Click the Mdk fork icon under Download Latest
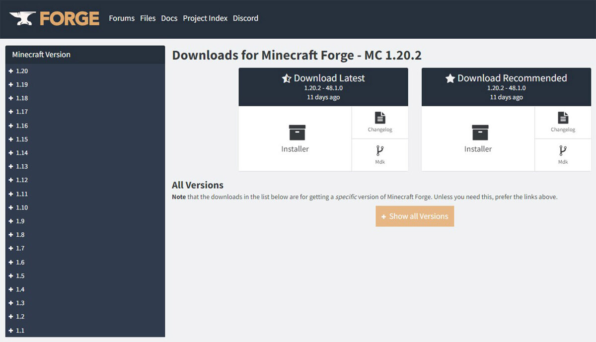596x342 pixels. (380, 150)
